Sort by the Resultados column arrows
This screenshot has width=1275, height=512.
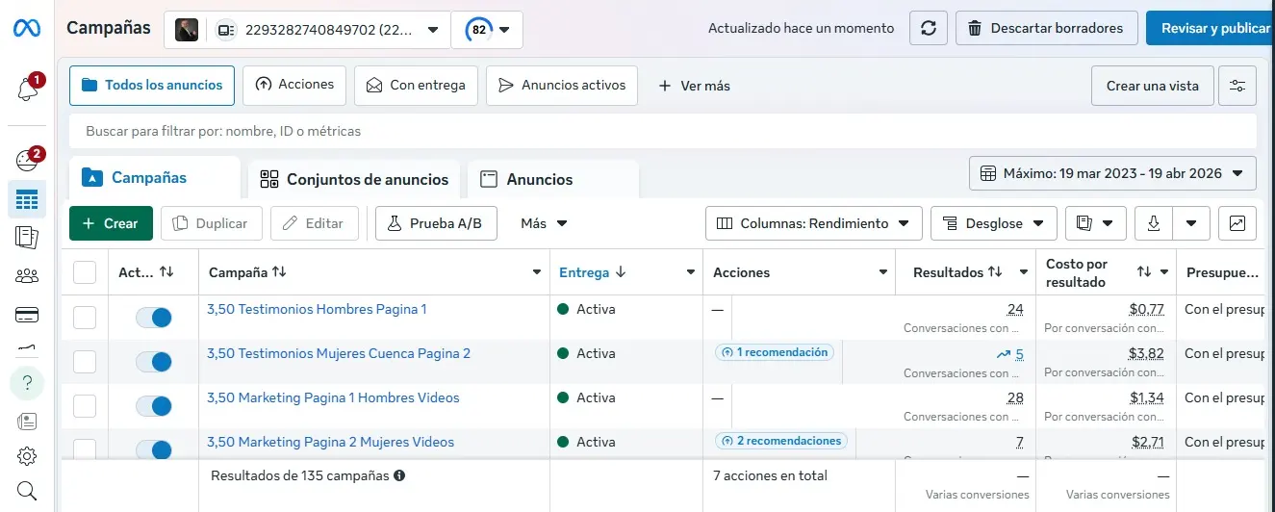pyautogui.click(x=995, y=272)
